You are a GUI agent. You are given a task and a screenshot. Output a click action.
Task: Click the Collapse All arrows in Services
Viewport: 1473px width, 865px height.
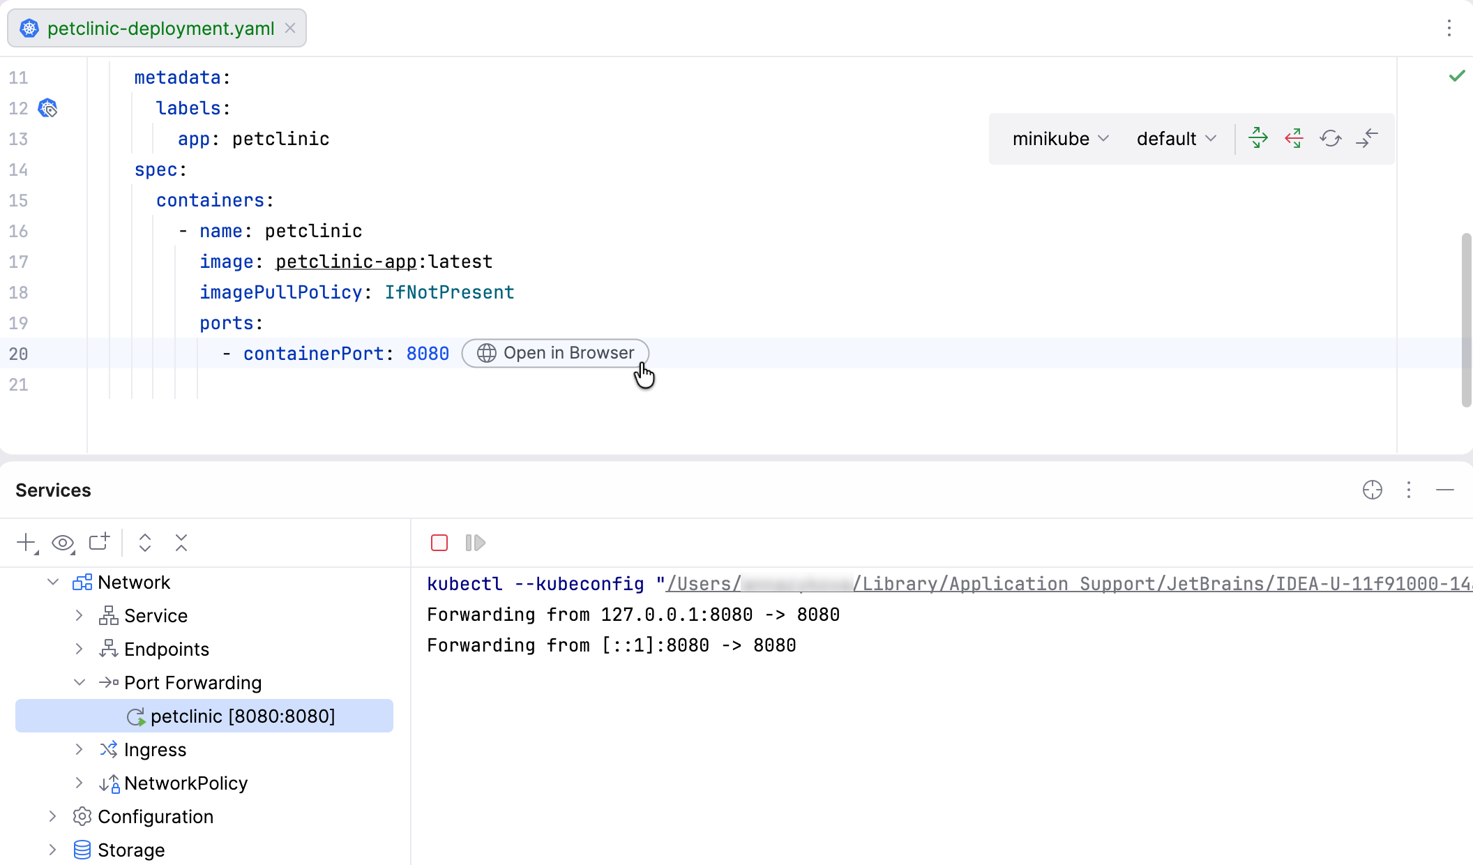[x=181, y=543]
